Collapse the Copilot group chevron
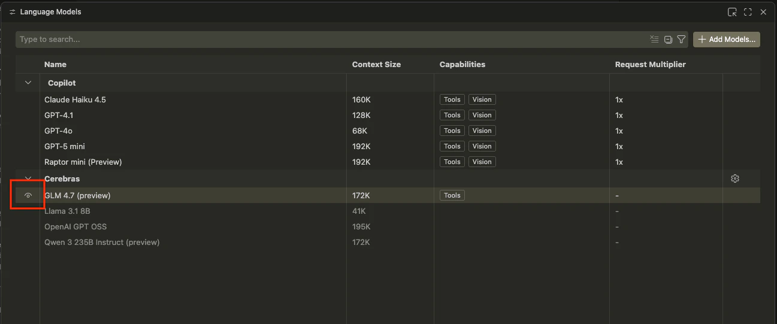The width and height of the screenshot is (777, 324). tap(28, 83)
